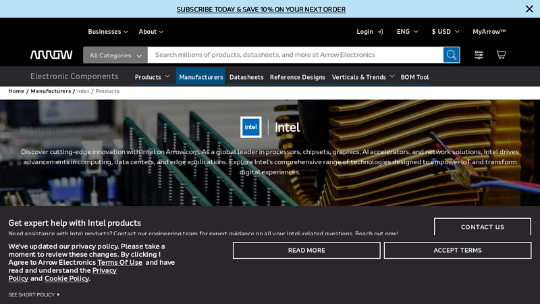Screen dimensions: 540x304
Task: Click the CONTACT US button
Action: [483, 227]
